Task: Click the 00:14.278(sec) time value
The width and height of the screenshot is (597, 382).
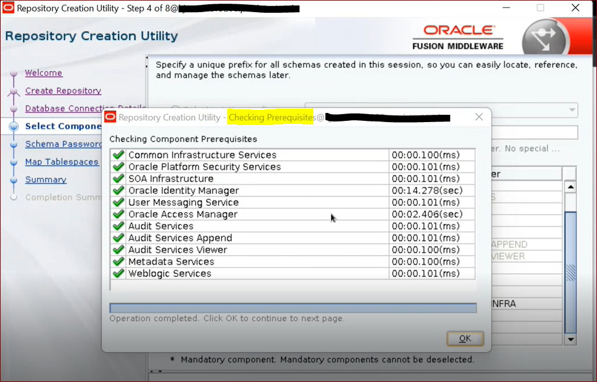Action: (427, 190)
